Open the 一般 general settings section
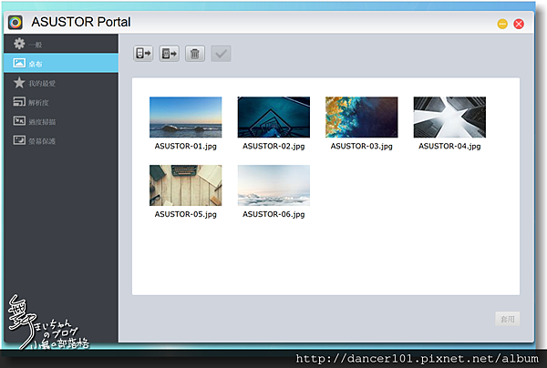 click(x=61, y=44)
